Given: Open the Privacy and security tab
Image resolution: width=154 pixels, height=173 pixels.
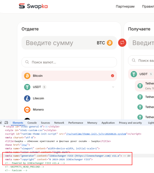Looking at the screenshot, I should [x=130, y=123].
